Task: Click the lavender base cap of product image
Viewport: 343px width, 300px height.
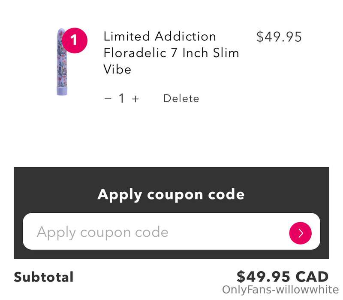Action: (x=62, y=91)
